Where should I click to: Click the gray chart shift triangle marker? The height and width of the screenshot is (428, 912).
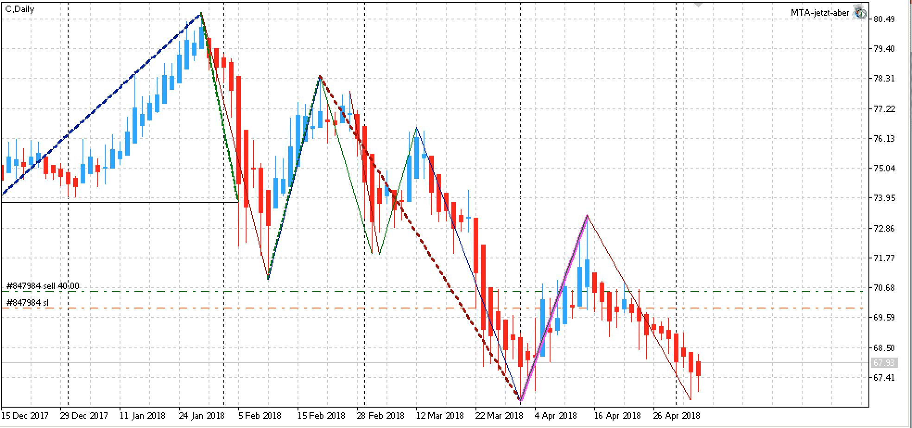698,4
